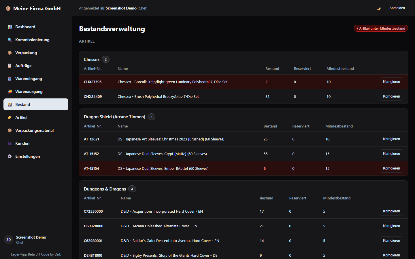Click article number CHX24409

(93, 97)
